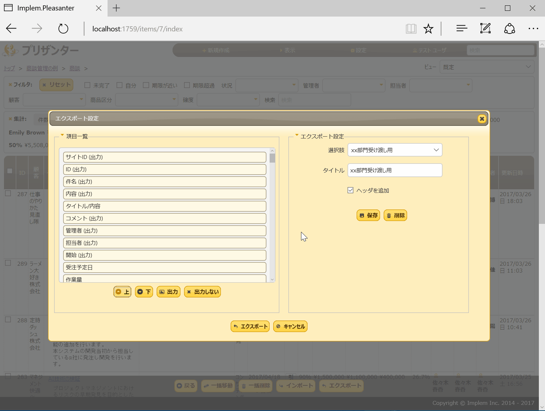The width and height of the screenshot is (545, 411).
Task: Click the dialog's エクスポート button
Action: point(250,326)
